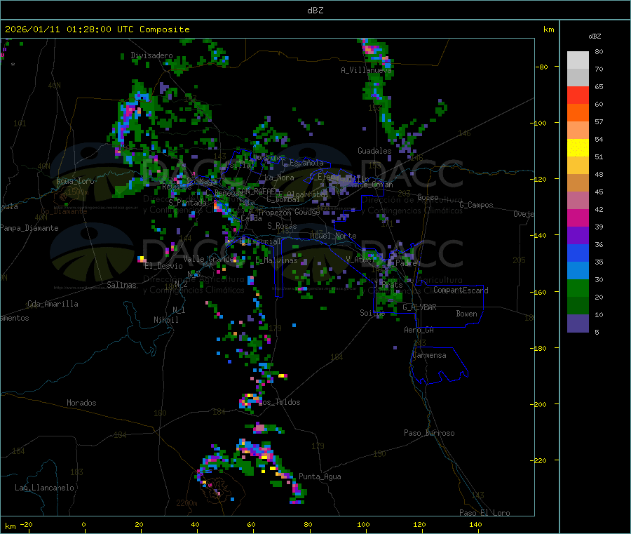Select the green 30 dBZ legend swatch
Viewport: 631px width, 534px height.
[x=578, y=288]
